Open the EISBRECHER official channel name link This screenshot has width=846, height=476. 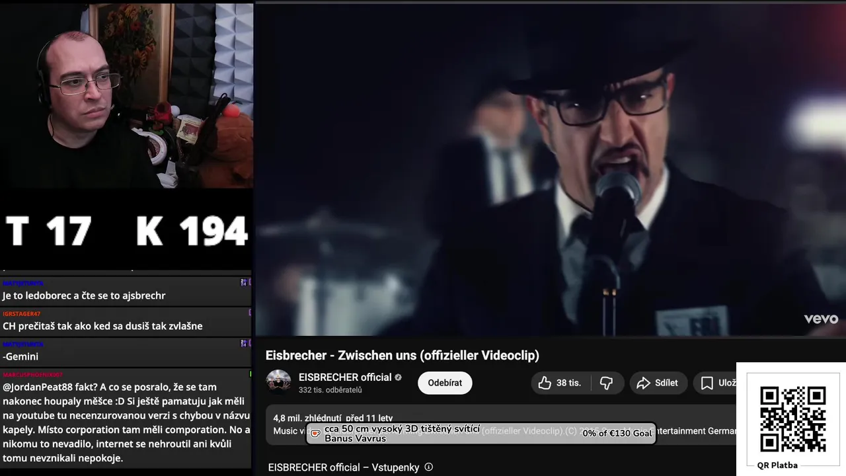point(345,377)
